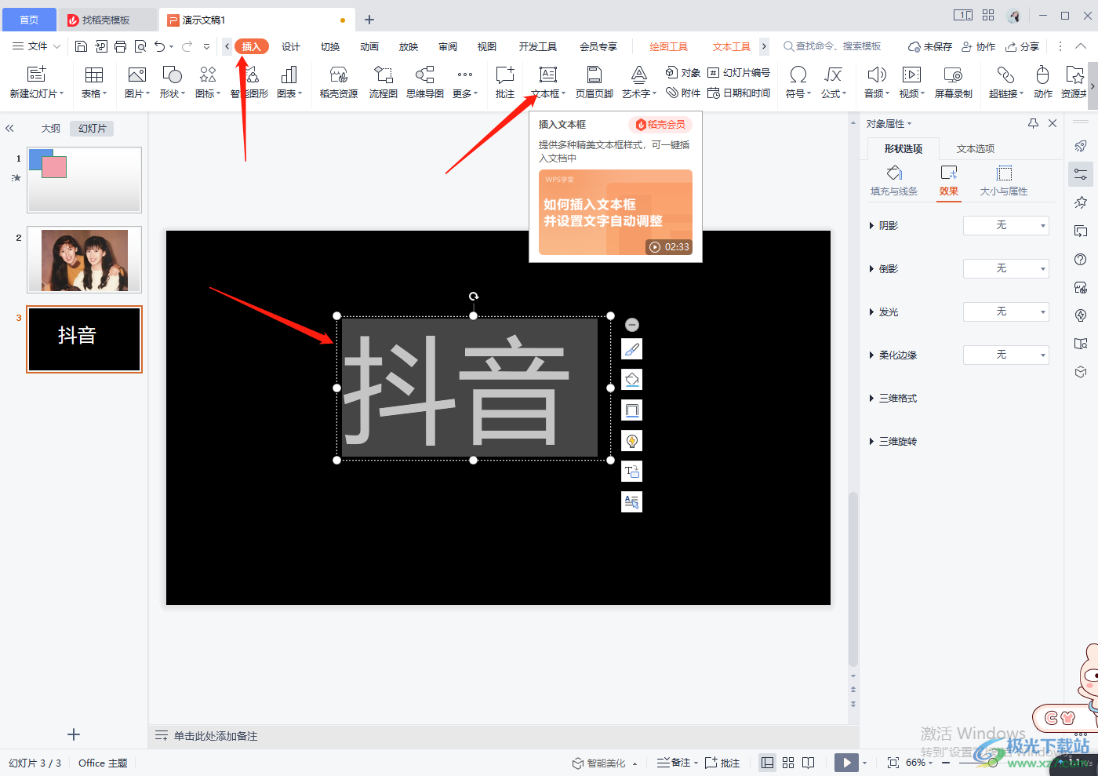Switch to the 放映 slideshow tab
Screen dimensions: 1098x776
(x=409, y=47)
